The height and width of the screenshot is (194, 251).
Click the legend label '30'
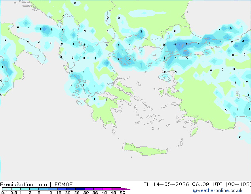(x=86, y=192)
